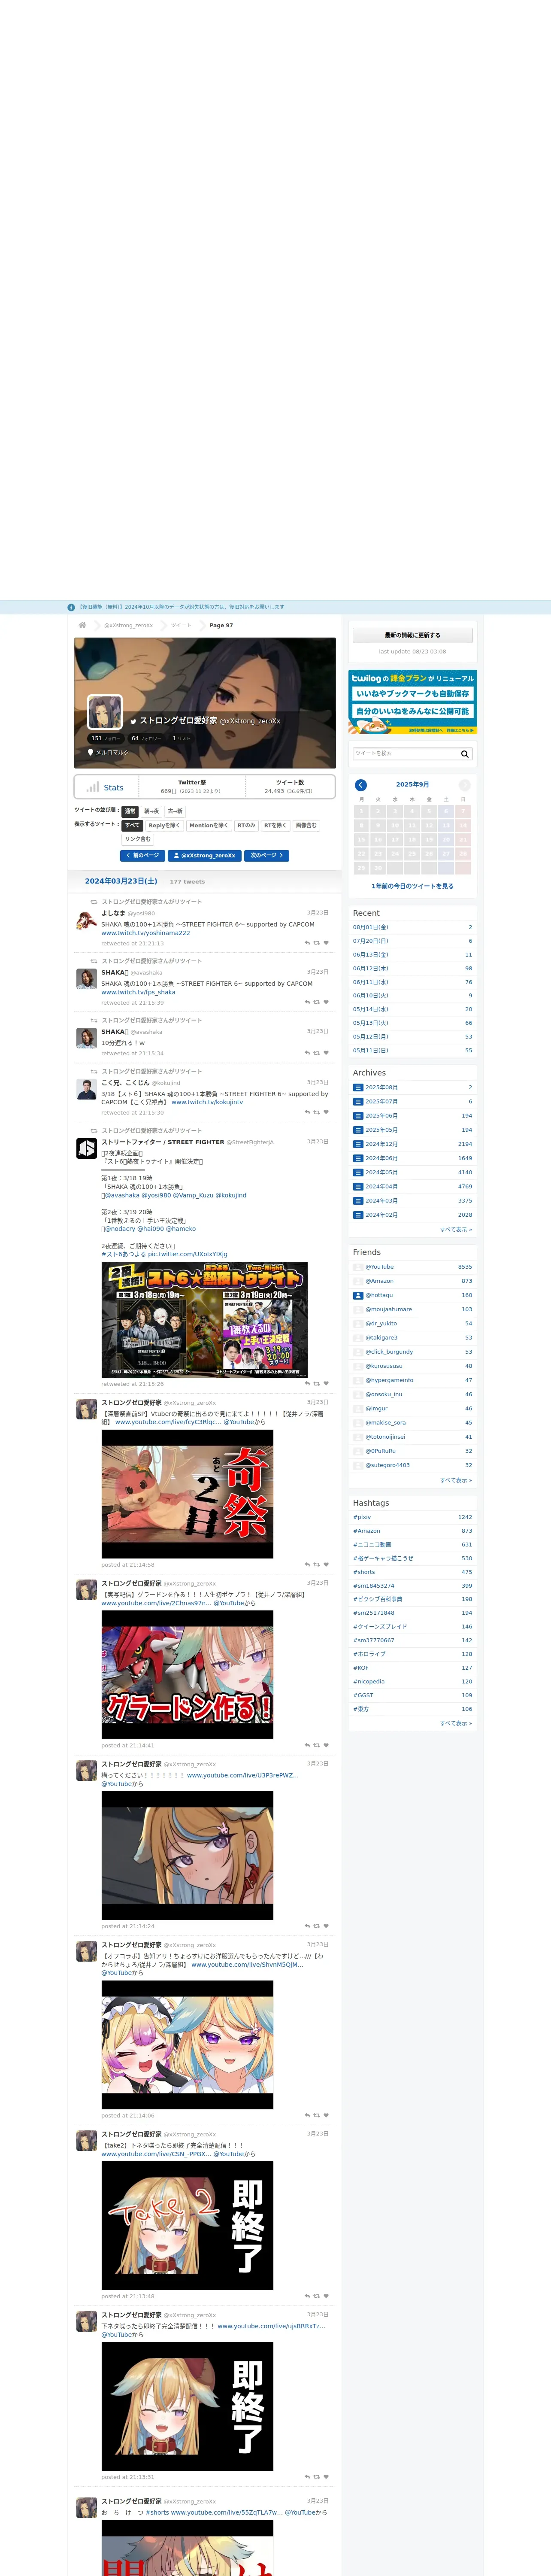Viewport: 551px width, 2576px height.
Task: Select 通常 sort order
Action: (130, 811)
